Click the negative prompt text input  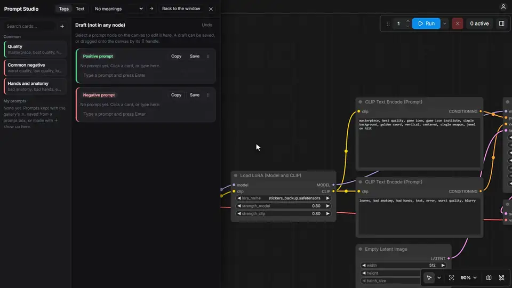click(146, 114)
